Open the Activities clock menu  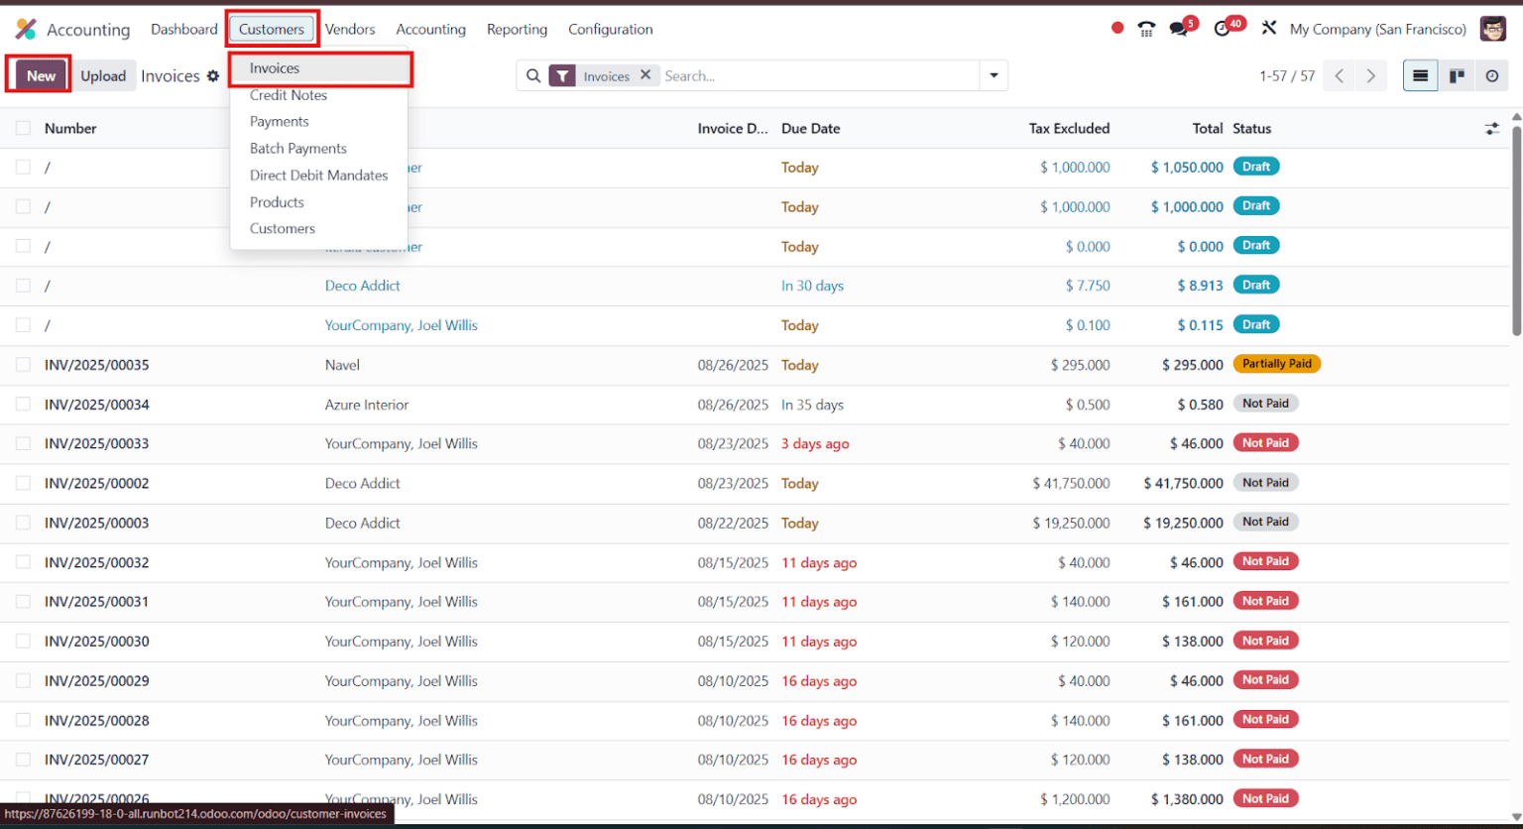pos(1223,28)
